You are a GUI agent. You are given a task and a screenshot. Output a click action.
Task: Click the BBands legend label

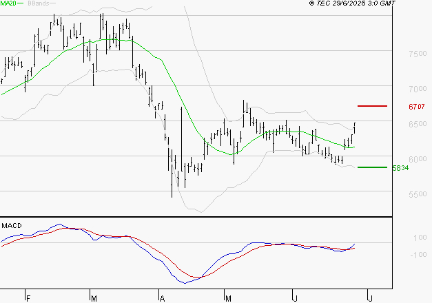click(39, 3)
